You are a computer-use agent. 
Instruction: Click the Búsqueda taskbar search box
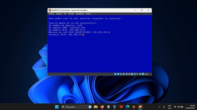(x=76, y=107)
